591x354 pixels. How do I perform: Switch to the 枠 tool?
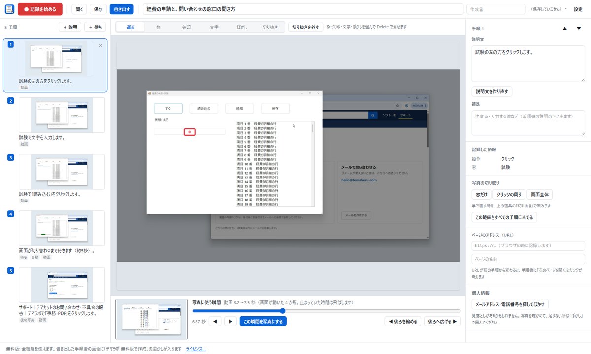coord(159,27)
